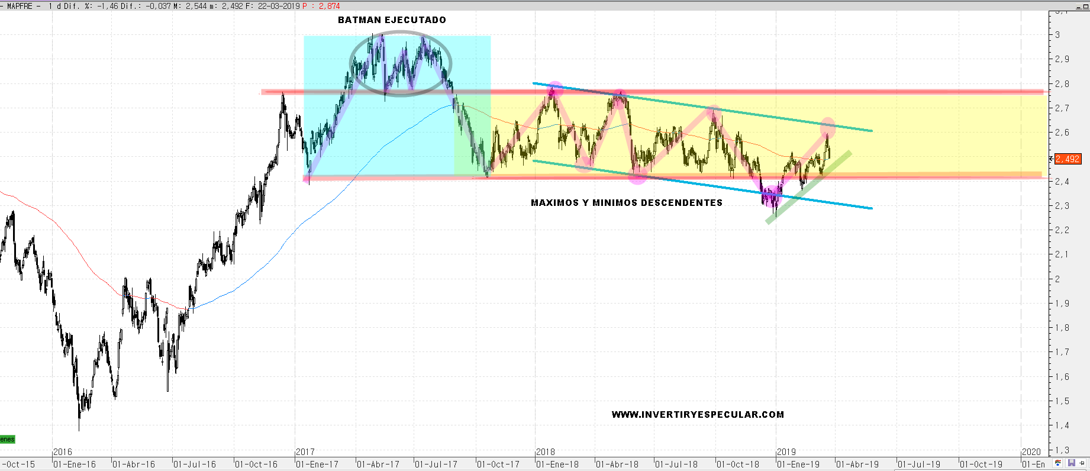Image resolution: width=1090 pixels, height=471 pixels.
Task: Click the pin icon beside the save icon
Action: tap(1082, 463)
